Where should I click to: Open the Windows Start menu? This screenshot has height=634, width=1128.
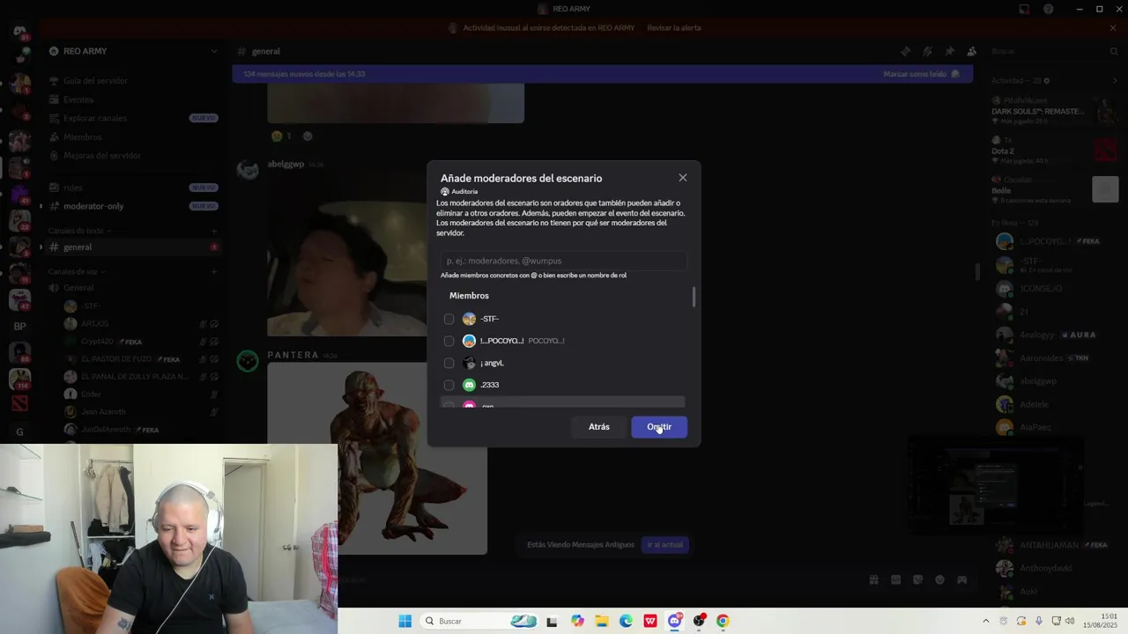click(404, 621)
